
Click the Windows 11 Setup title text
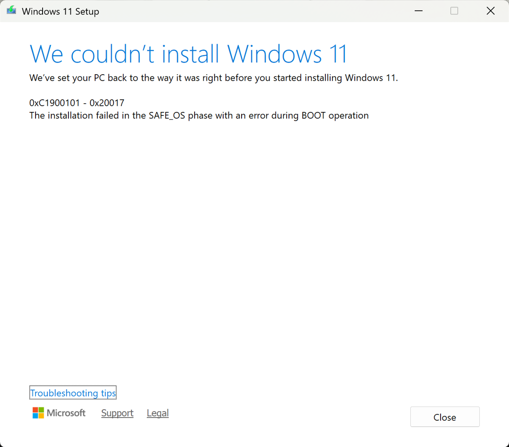tap(60, 11)
